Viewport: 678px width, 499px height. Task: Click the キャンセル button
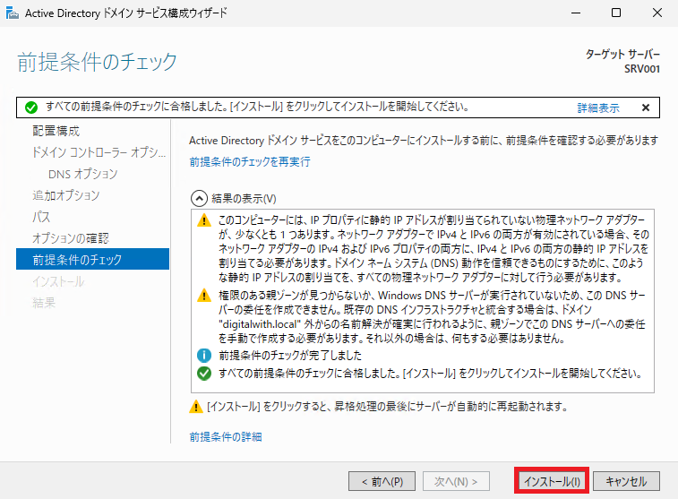[x=626, y=481]
